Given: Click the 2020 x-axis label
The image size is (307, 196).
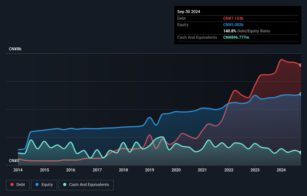Looking at the screenshot, I should tap(176, 170).
